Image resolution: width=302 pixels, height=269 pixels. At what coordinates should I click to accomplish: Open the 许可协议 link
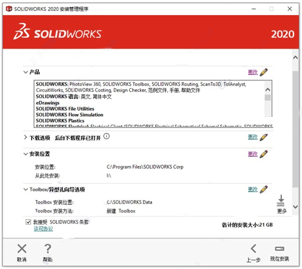(x=43, y=229)
